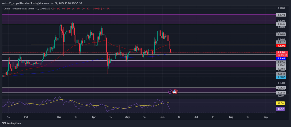Click the lightning bolt event icon
The width and height of the screenshot is (291, 127).
click(170, 92)
